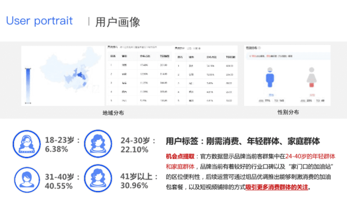Image resolution: width=347 pixels, height=219 pixels.
Task: Click the province ranking table row 1
Action: (x=139, y=65)
